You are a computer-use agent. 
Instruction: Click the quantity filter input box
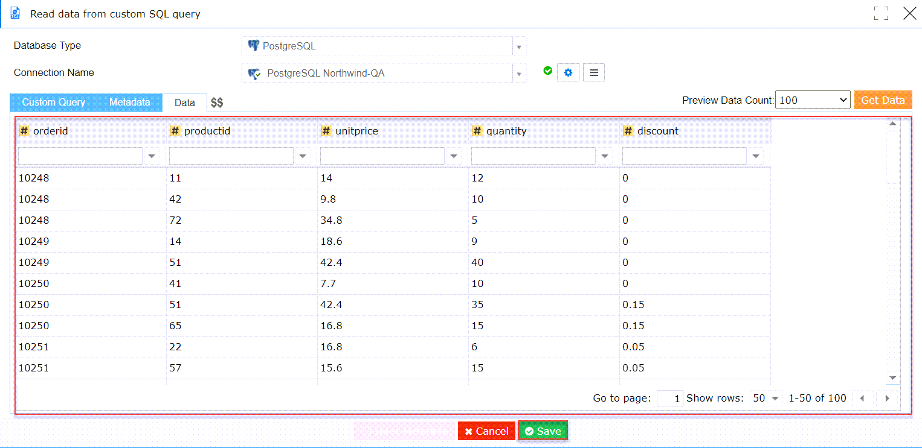534,156
